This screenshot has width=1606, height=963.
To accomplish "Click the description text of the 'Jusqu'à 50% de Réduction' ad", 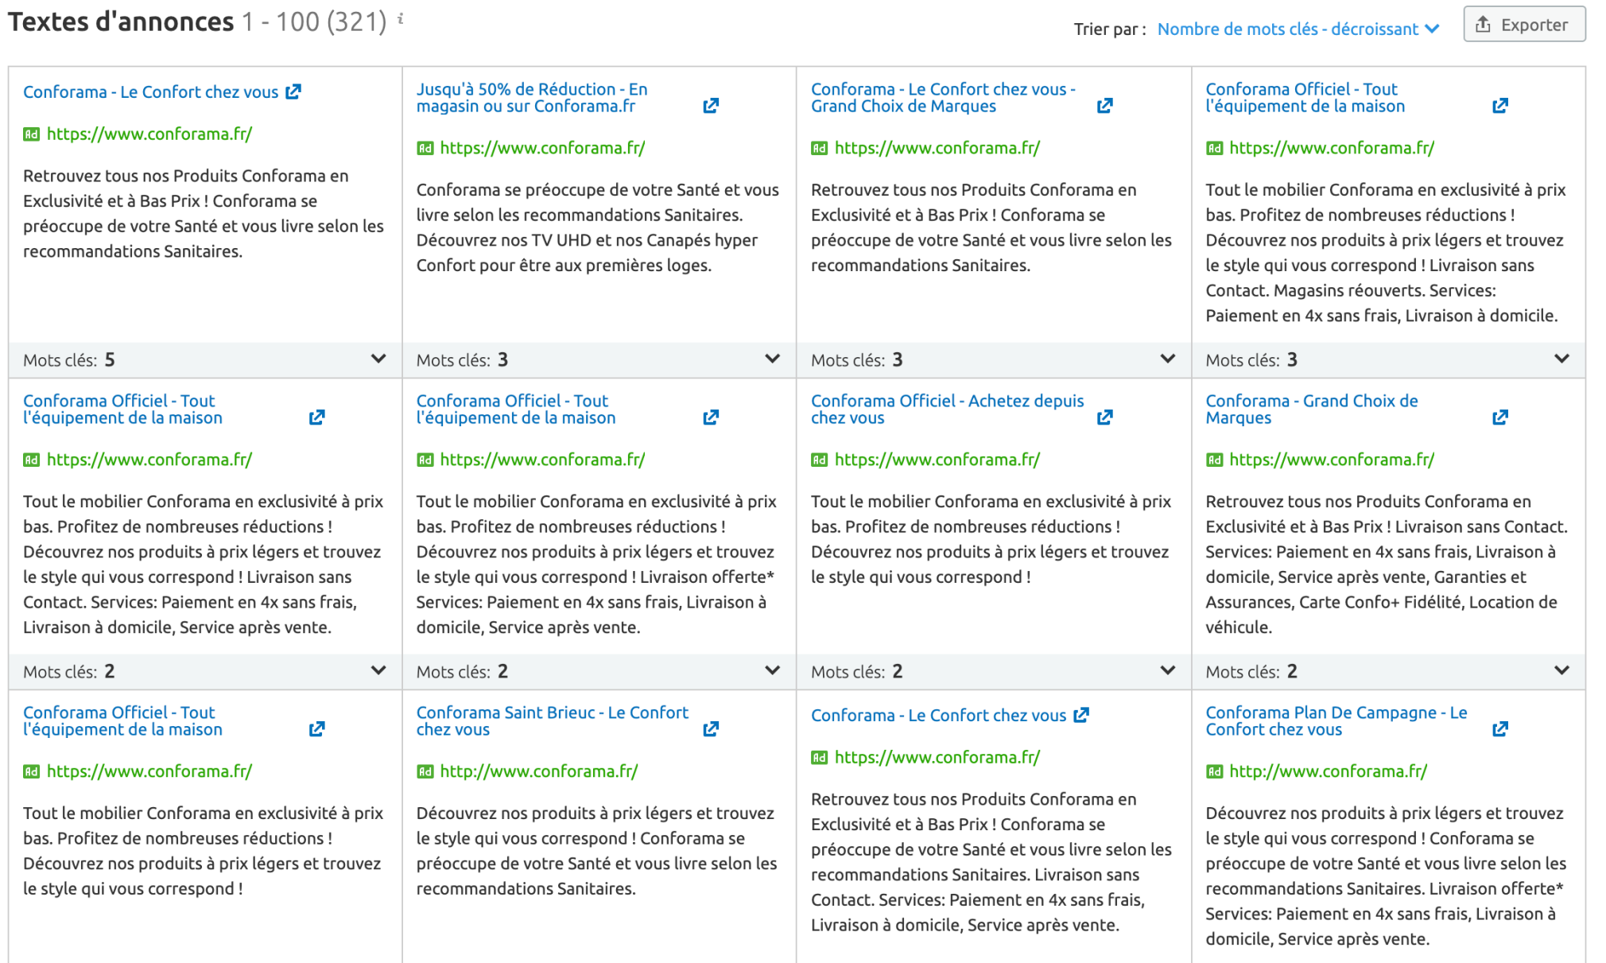I will (598, 227).
